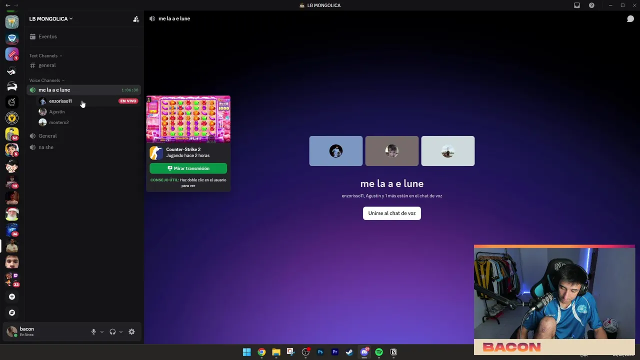The height and width of the screenshot is (360, 640).
Task: Open user settings gear icon
Action: coord(131,332)
